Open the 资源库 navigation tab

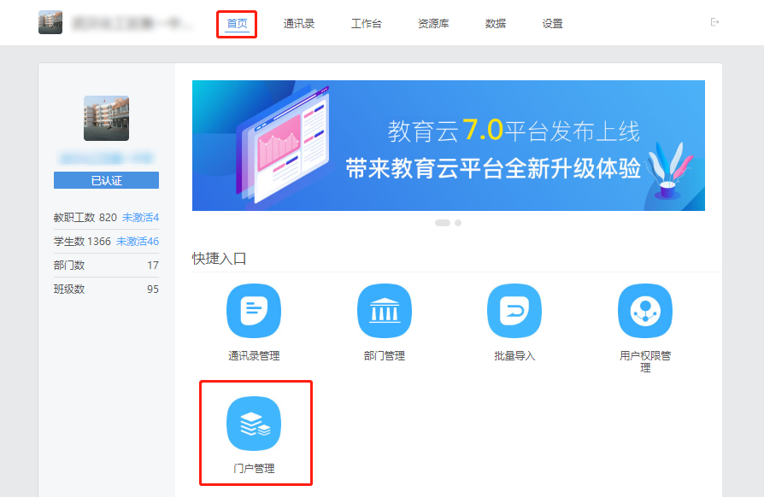[433, 23]
